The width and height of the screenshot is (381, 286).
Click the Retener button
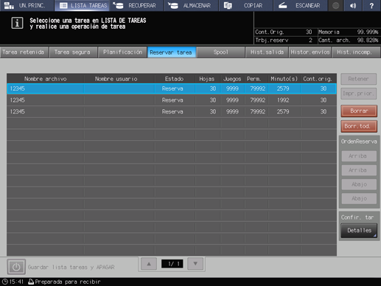[x=359, y=79]
